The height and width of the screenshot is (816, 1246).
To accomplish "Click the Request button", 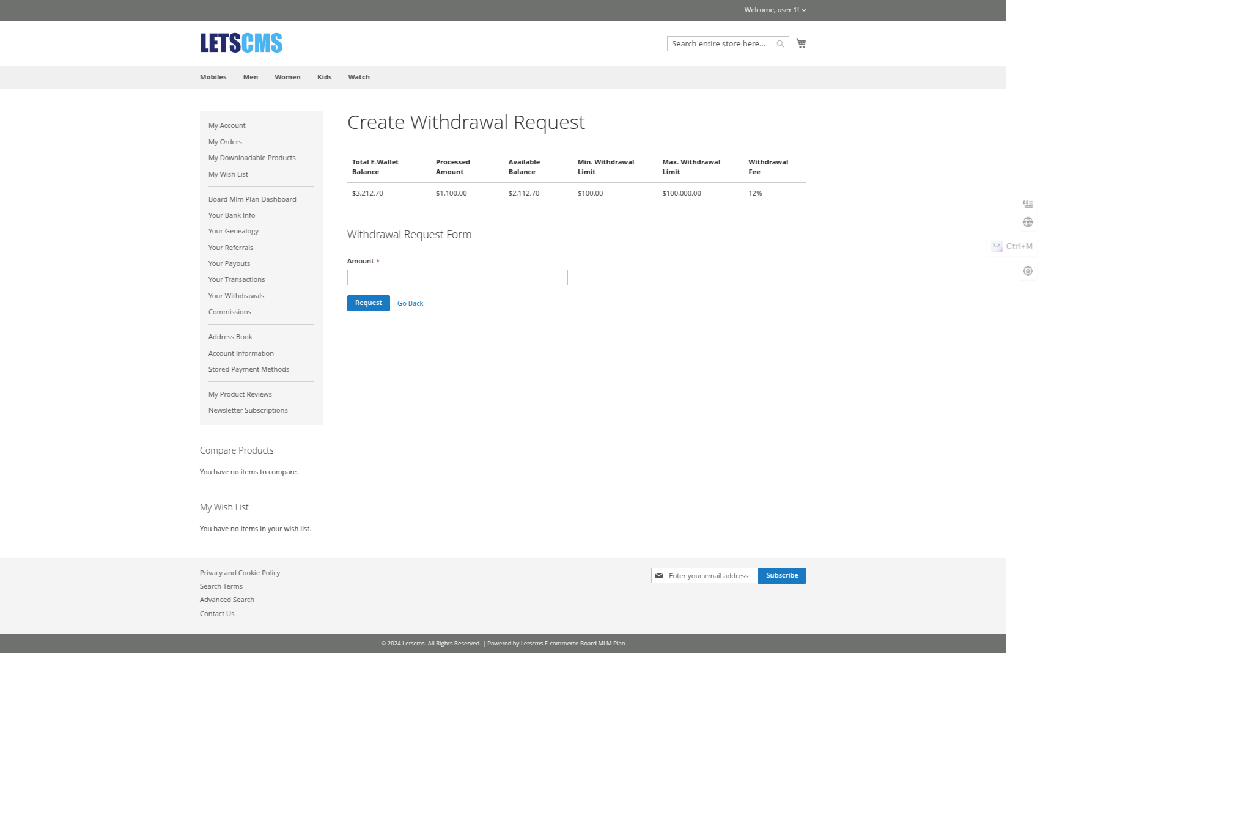I will point(368,303).
